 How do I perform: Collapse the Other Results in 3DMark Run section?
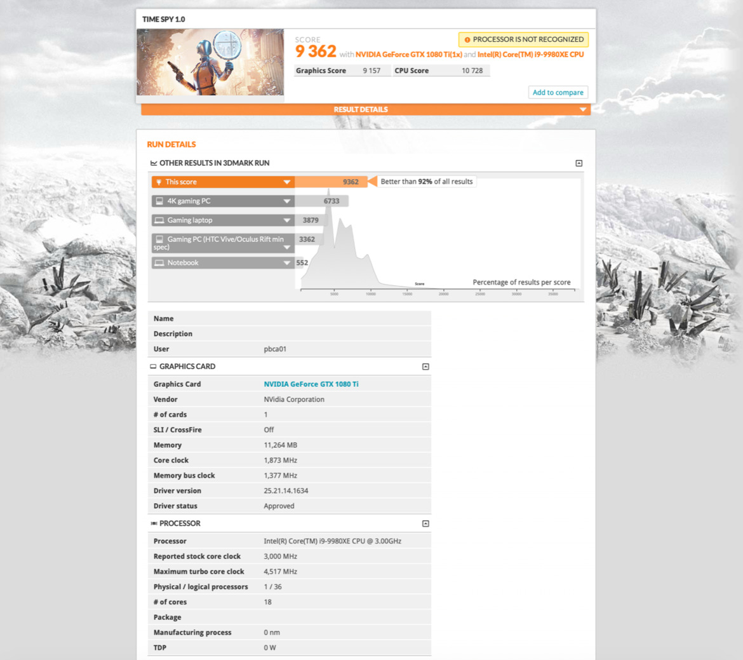pyautogui.click(x=579, y=163)
